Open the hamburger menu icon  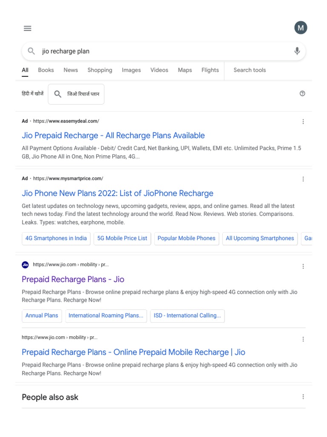tap(28, 29)
